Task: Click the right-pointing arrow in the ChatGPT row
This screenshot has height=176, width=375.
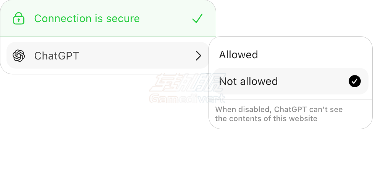Action: coord(198,56)
